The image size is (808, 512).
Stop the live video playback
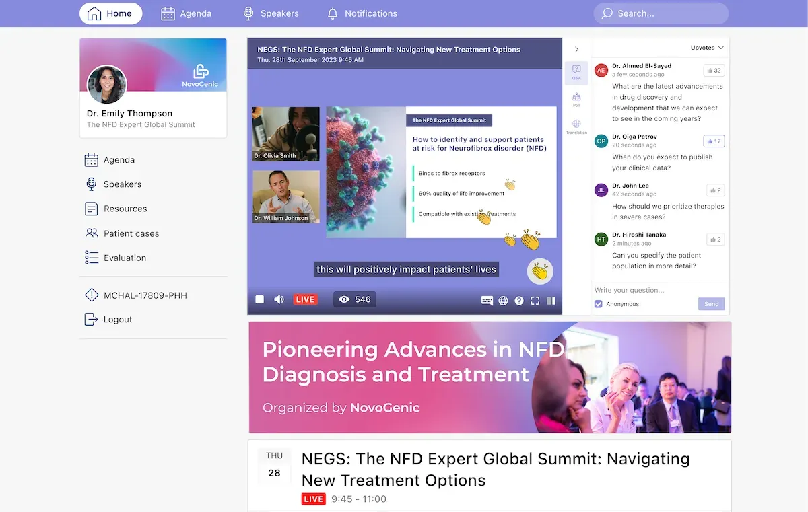260,299
